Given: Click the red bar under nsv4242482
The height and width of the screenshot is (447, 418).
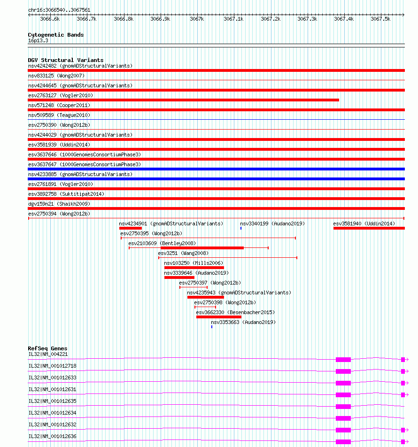Looking at the screenshot, I should pyautogui.click(x=216, y=70).
